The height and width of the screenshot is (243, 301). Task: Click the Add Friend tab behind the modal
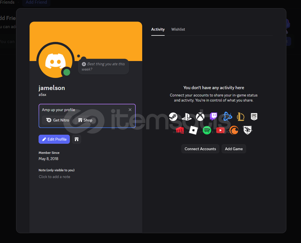click(36, 2)
